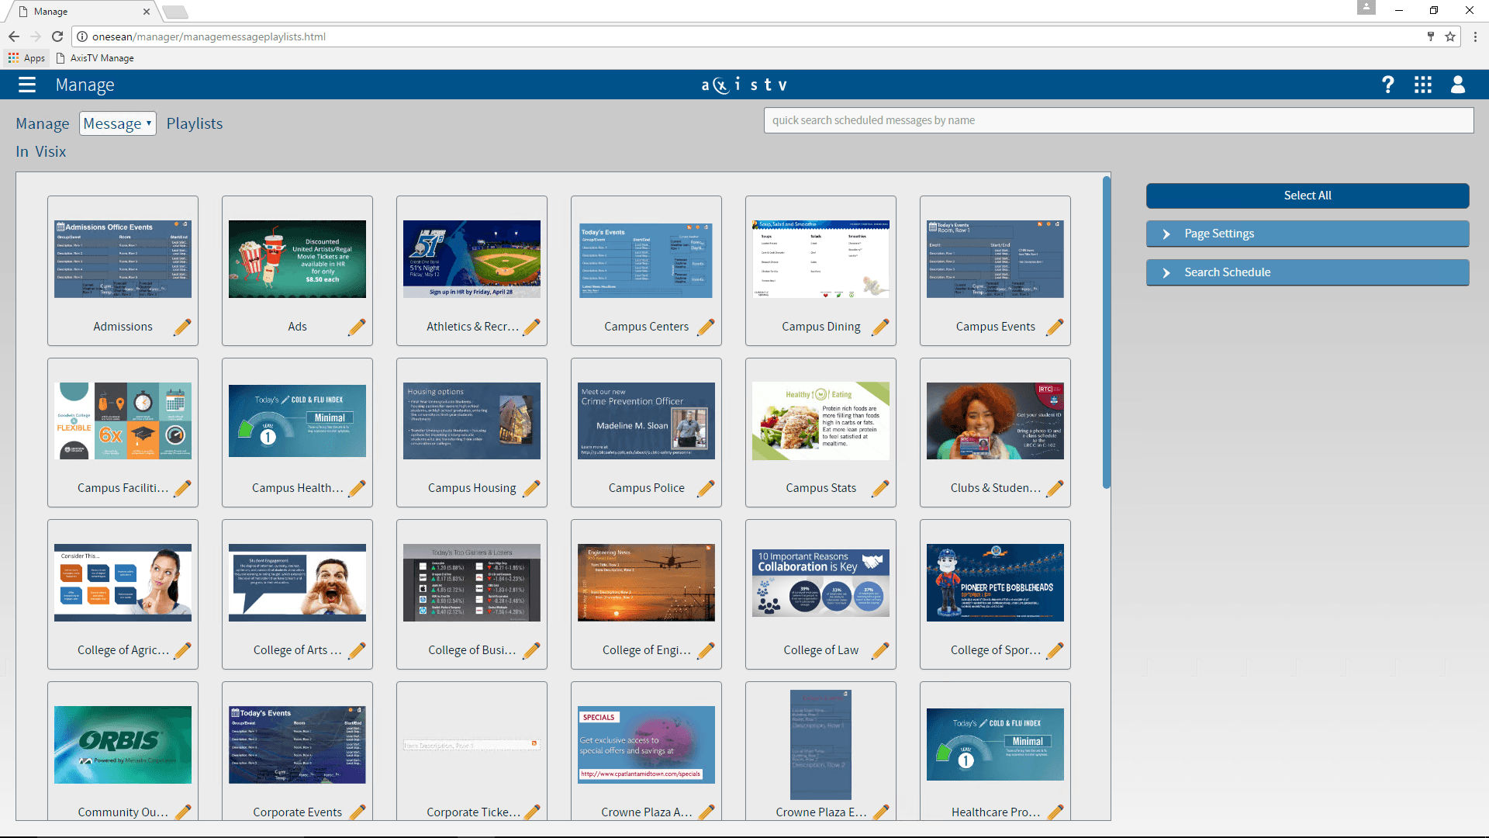Reload the page in browser
The image size is (1489, 838).
pyautogui.click(x=57, y=36)
